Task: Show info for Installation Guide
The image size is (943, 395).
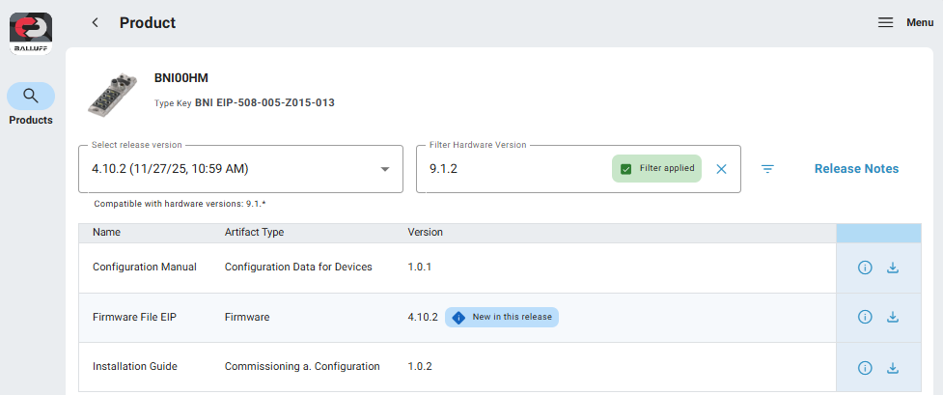Action: [x=865, y=367]
